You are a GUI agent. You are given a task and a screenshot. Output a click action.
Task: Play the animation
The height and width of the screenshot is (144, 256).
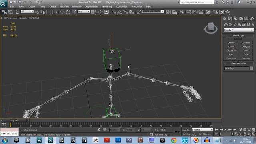point(226,130)
